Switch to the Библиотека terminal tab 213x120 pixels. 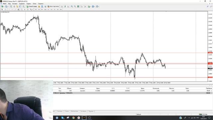pyautogui.click(x=75, y=111)
